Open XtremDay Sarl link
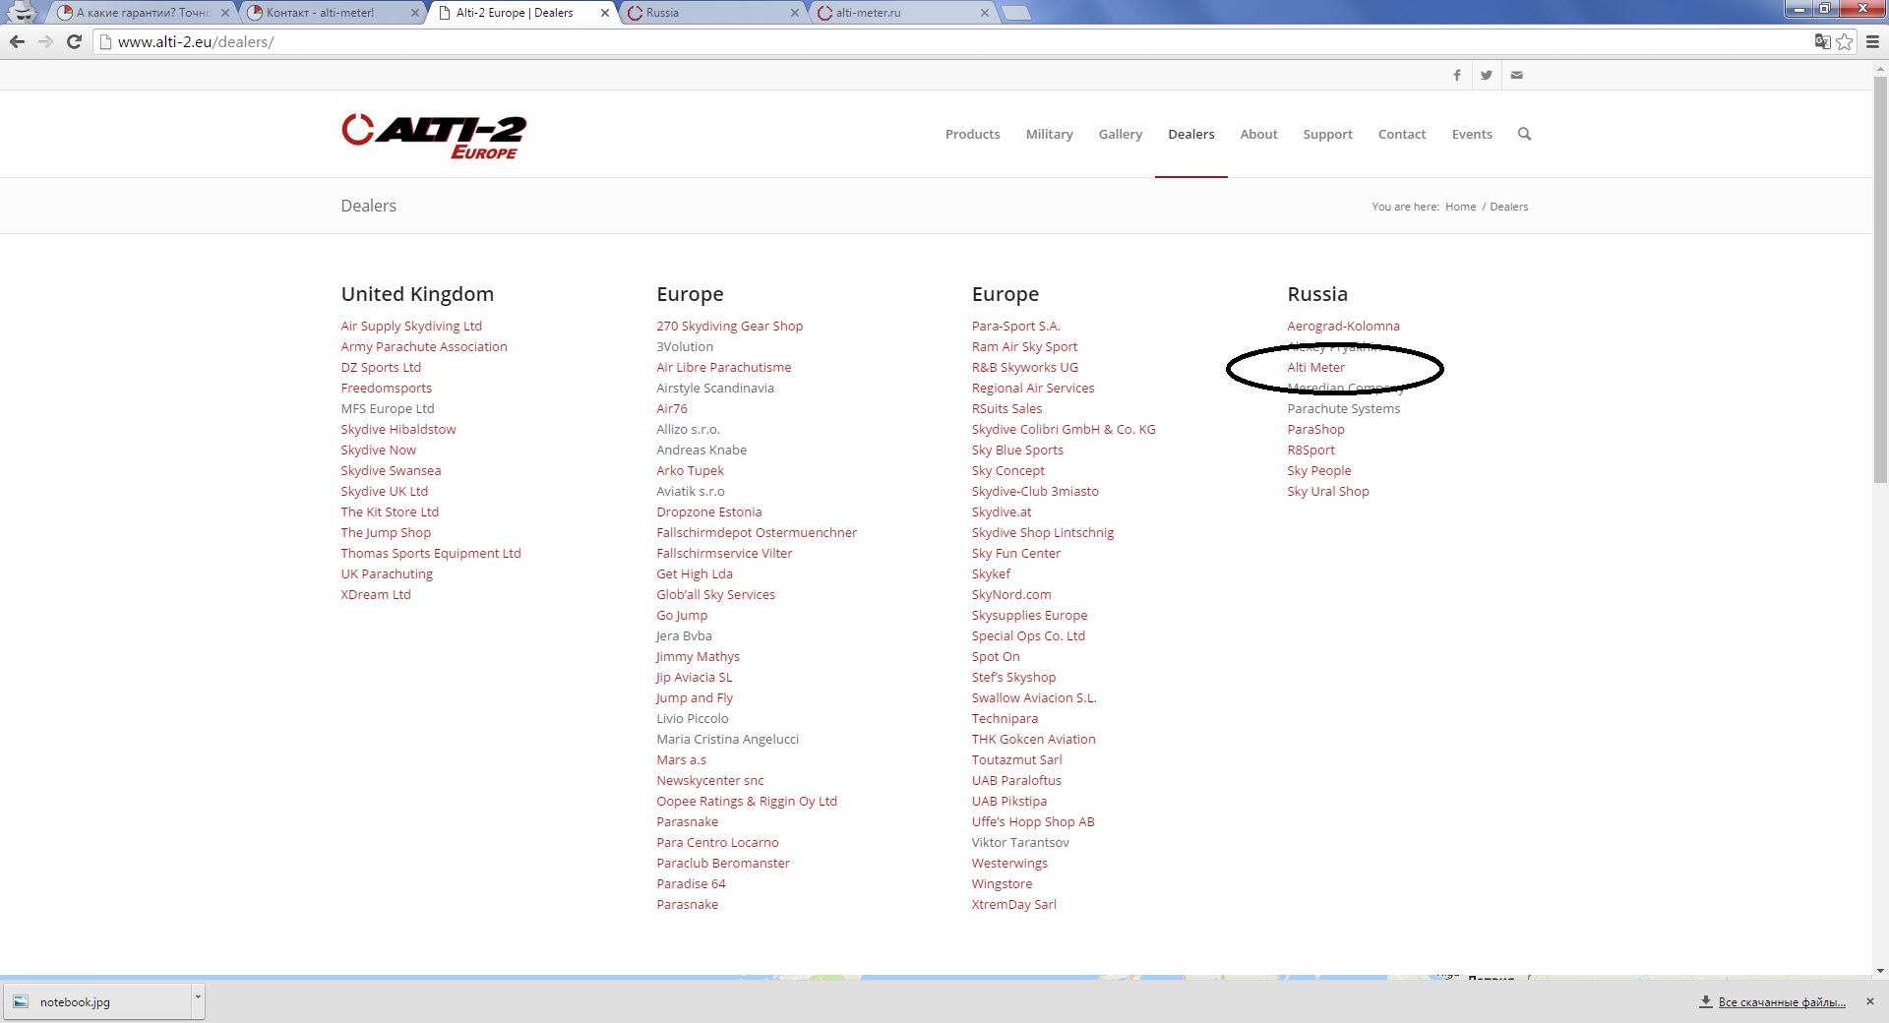The width and height of the screenshot is (1889, 1023). 1013,904
